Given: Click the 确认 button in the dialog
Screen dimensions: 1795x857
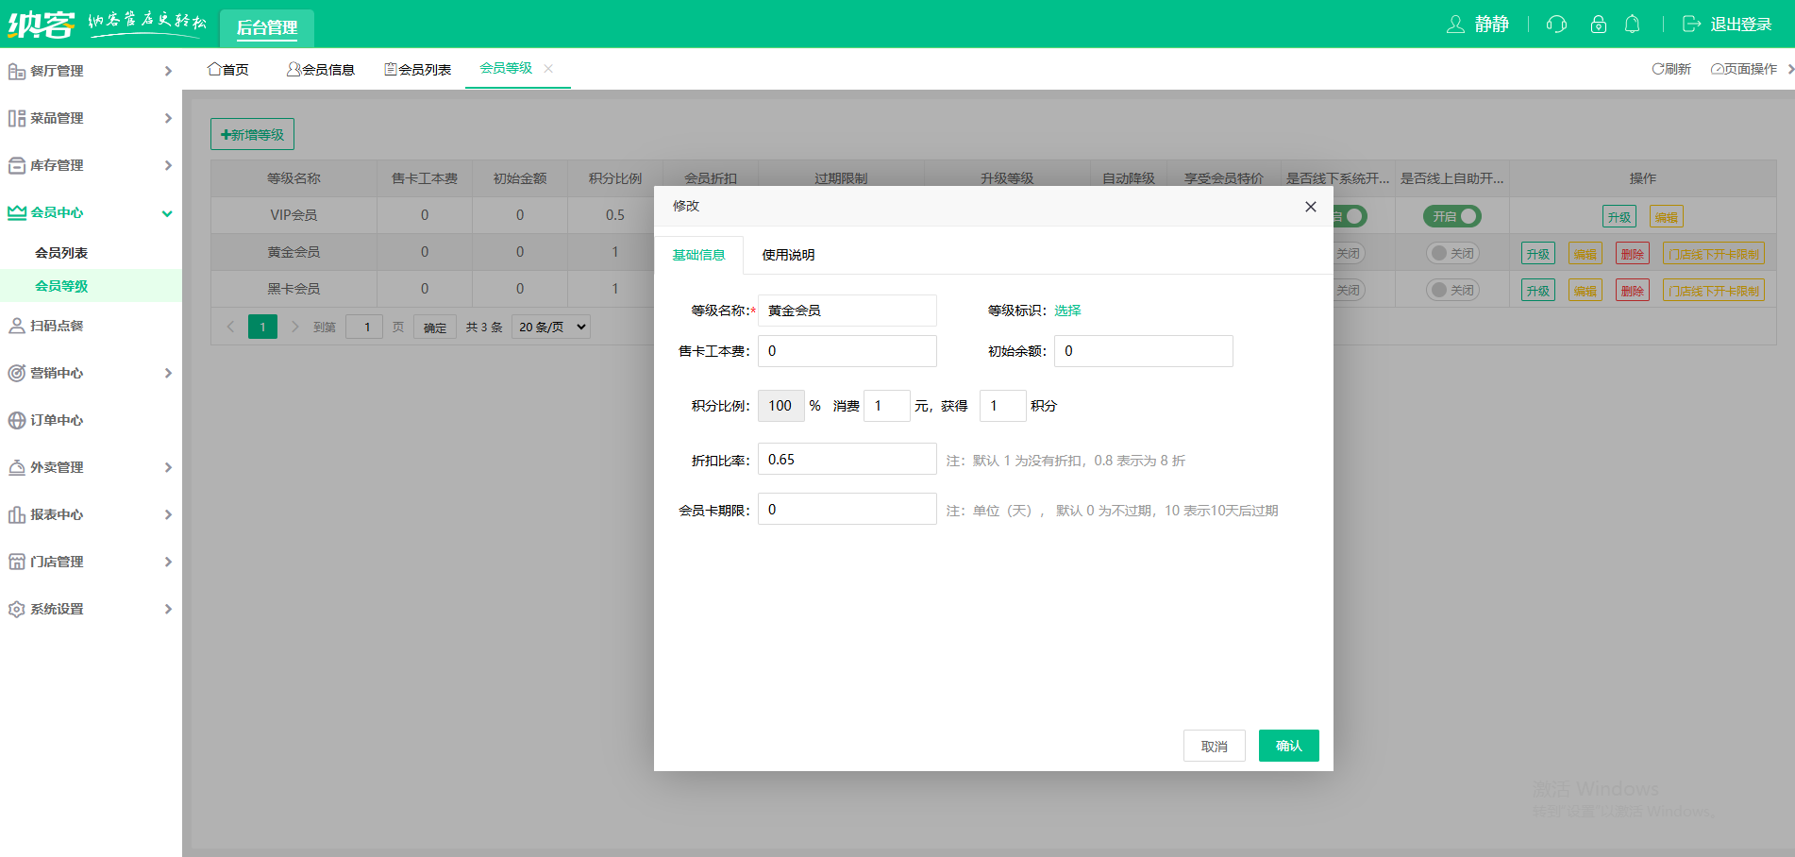Looking at the screenshot, I should pyautogui.click(x=1288, y=746).
